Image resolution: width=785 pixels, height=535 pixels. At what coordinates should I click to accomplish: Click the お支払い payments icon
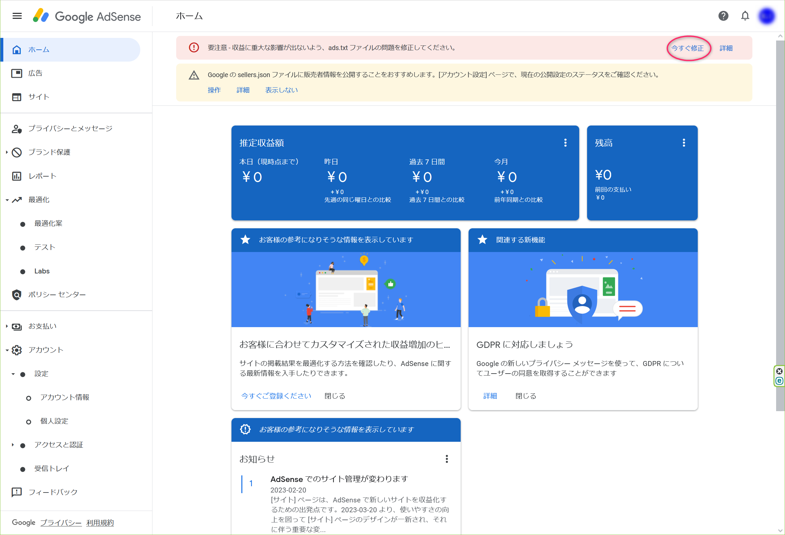tap(16, 326)
